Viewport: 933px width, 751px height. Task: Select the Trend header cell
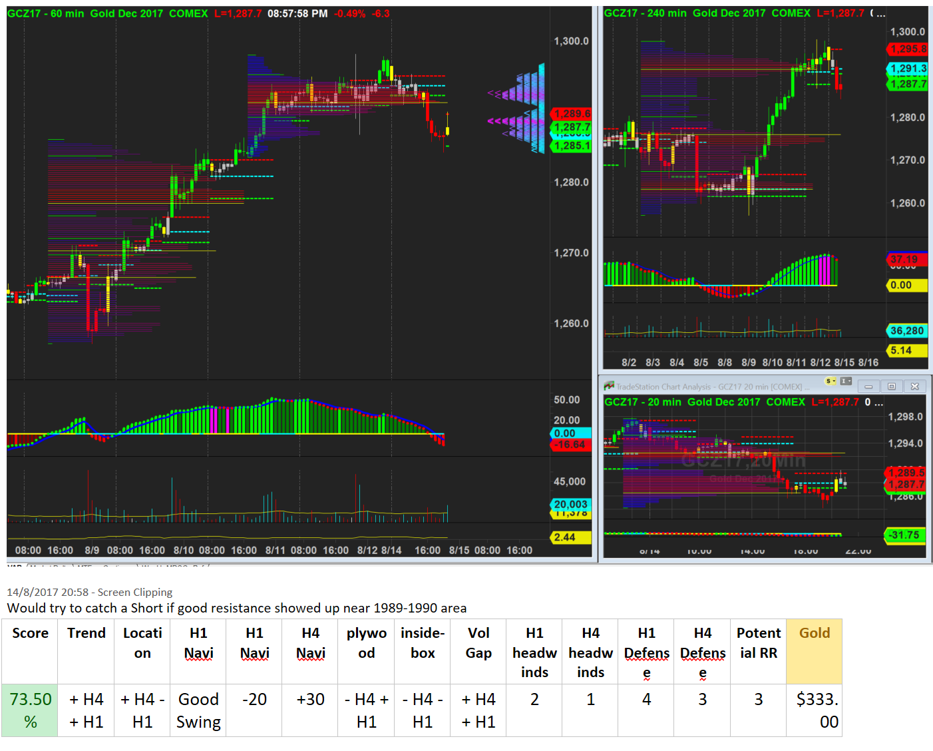point(86,652)
